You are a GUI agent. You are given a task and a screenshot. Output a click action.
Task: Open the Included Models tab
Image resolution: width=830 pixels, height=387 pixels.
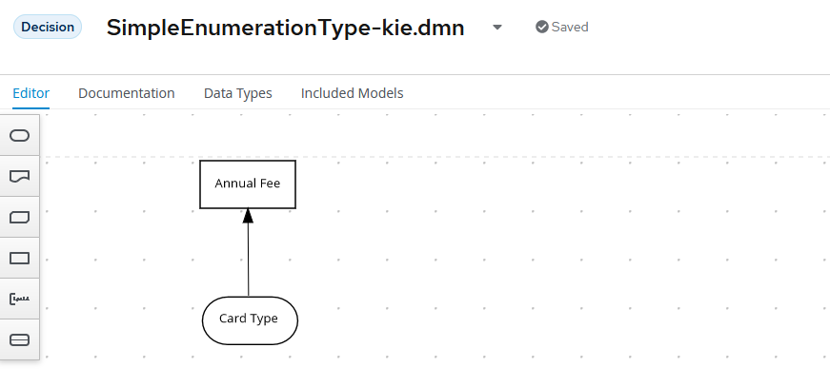pos(352,93)
